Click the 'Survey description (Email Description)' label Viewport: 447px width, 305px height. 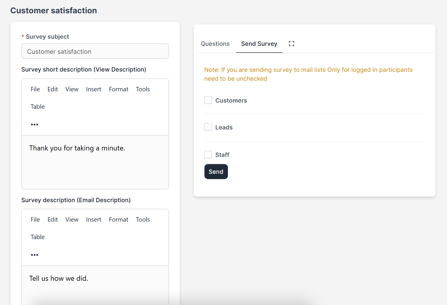point(76,200)
